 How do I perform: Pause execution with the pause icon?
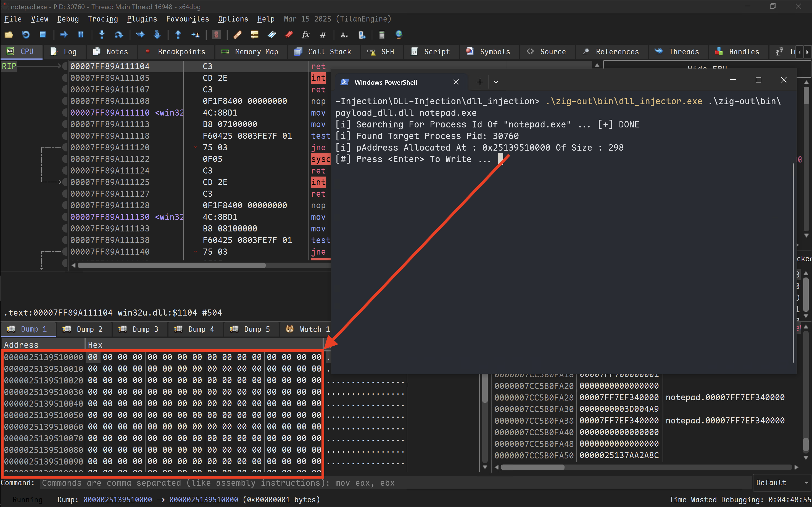pyautogui.click(x=81, y=34)
